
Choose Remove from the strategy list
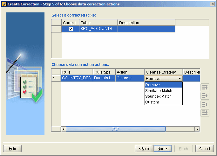(x=164, y=85)
